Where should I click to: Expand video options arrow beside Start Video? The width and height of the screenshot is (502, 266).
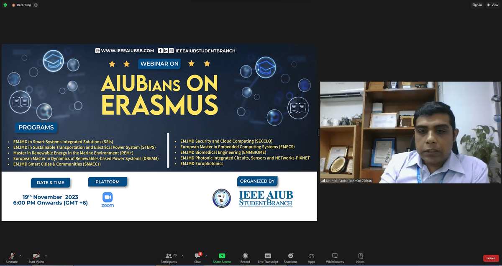pos(46,256)
